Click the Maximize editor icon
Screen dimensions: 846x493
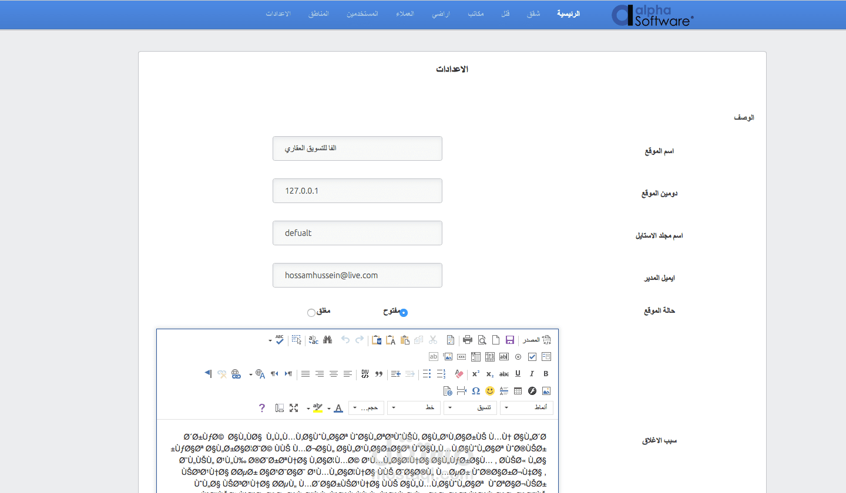(294, 407)
